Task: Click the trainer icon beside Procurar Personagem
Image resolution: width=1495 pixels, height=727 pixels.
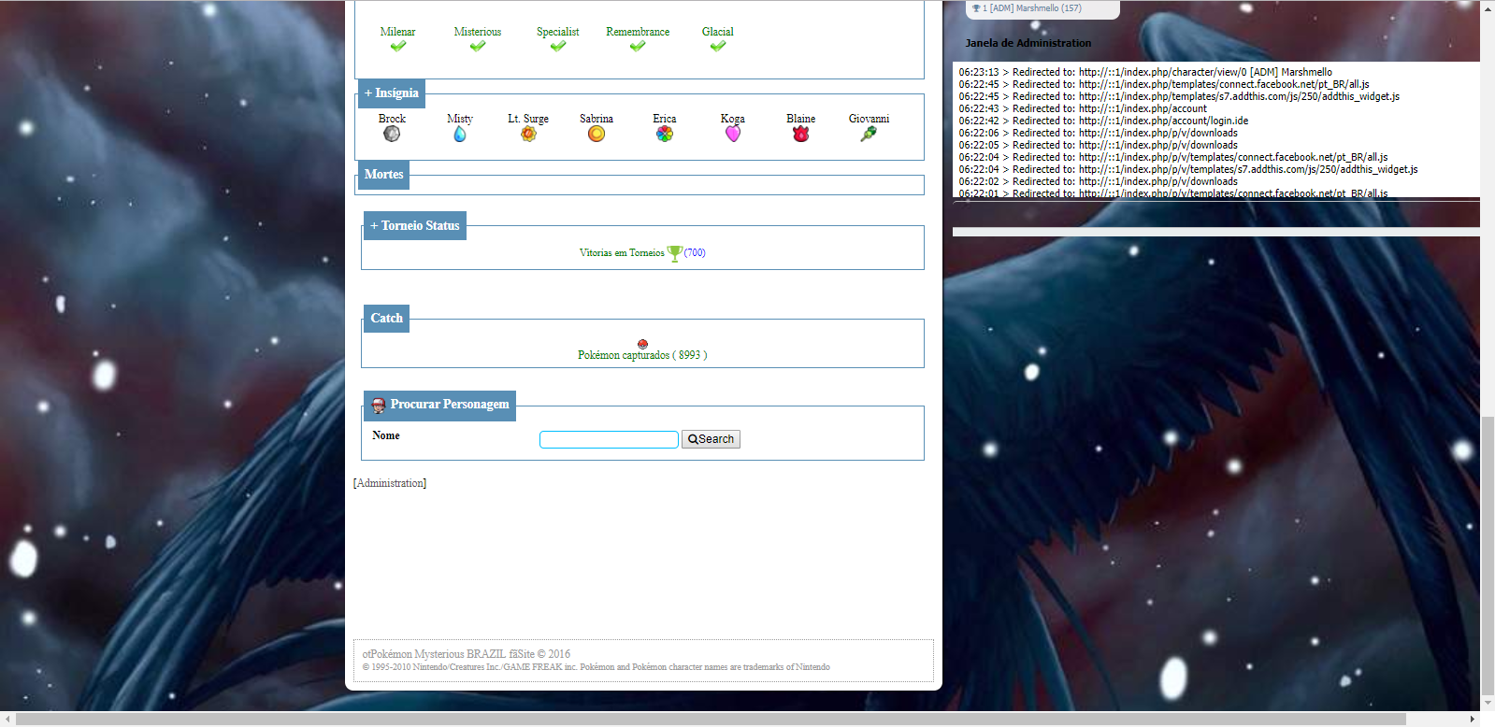Action: [379, 405]
